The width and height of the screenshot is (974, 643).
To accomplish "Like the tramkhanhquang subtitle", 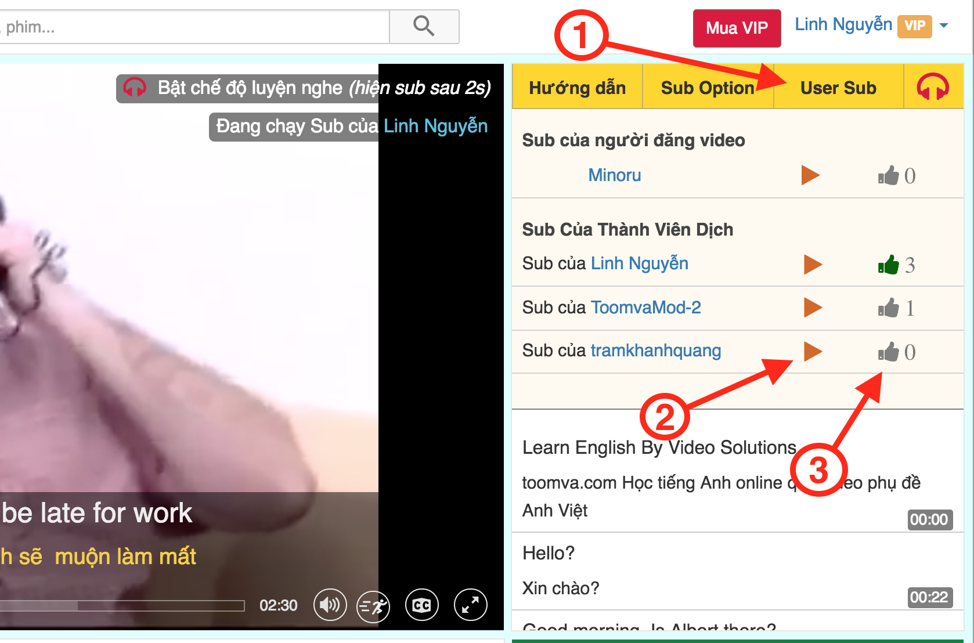I will [x=889, y=352].
